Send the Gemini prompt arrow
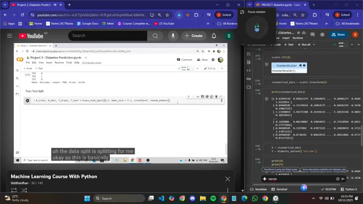This screenshot has width=363, height=204. 343,179
